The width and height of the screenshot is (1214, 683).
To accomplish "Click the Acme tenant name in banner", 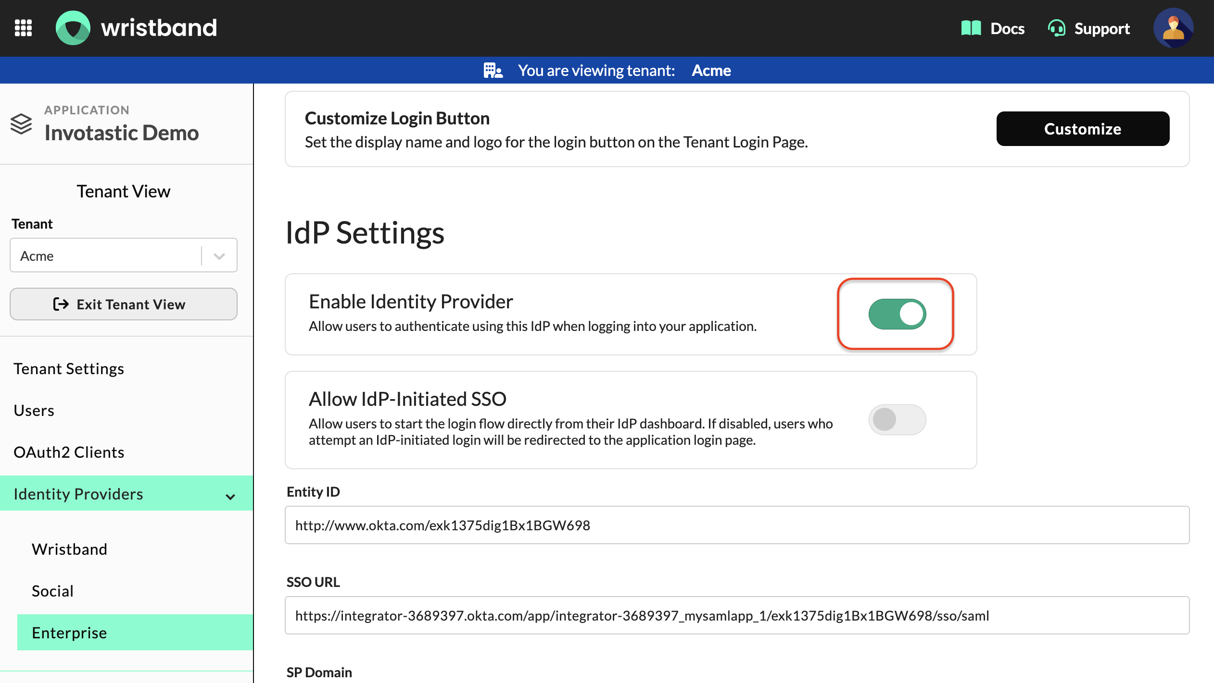I will pos(711,70).
